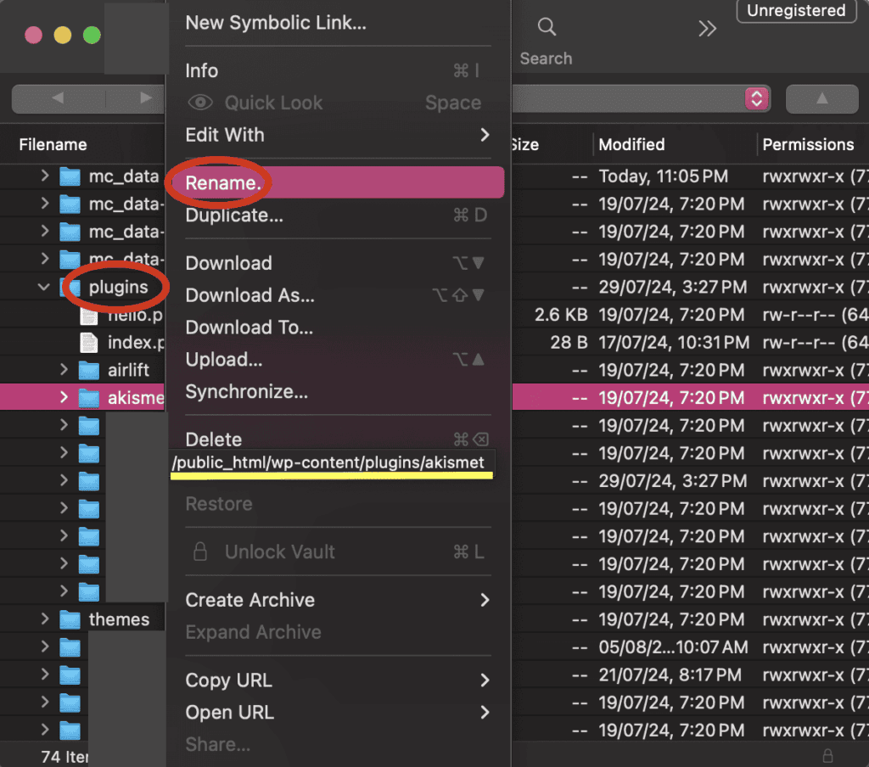The height and width of the screenshot is (767, 869).
Task: Go to parent folder with up arrow
Action: point(821,99)
